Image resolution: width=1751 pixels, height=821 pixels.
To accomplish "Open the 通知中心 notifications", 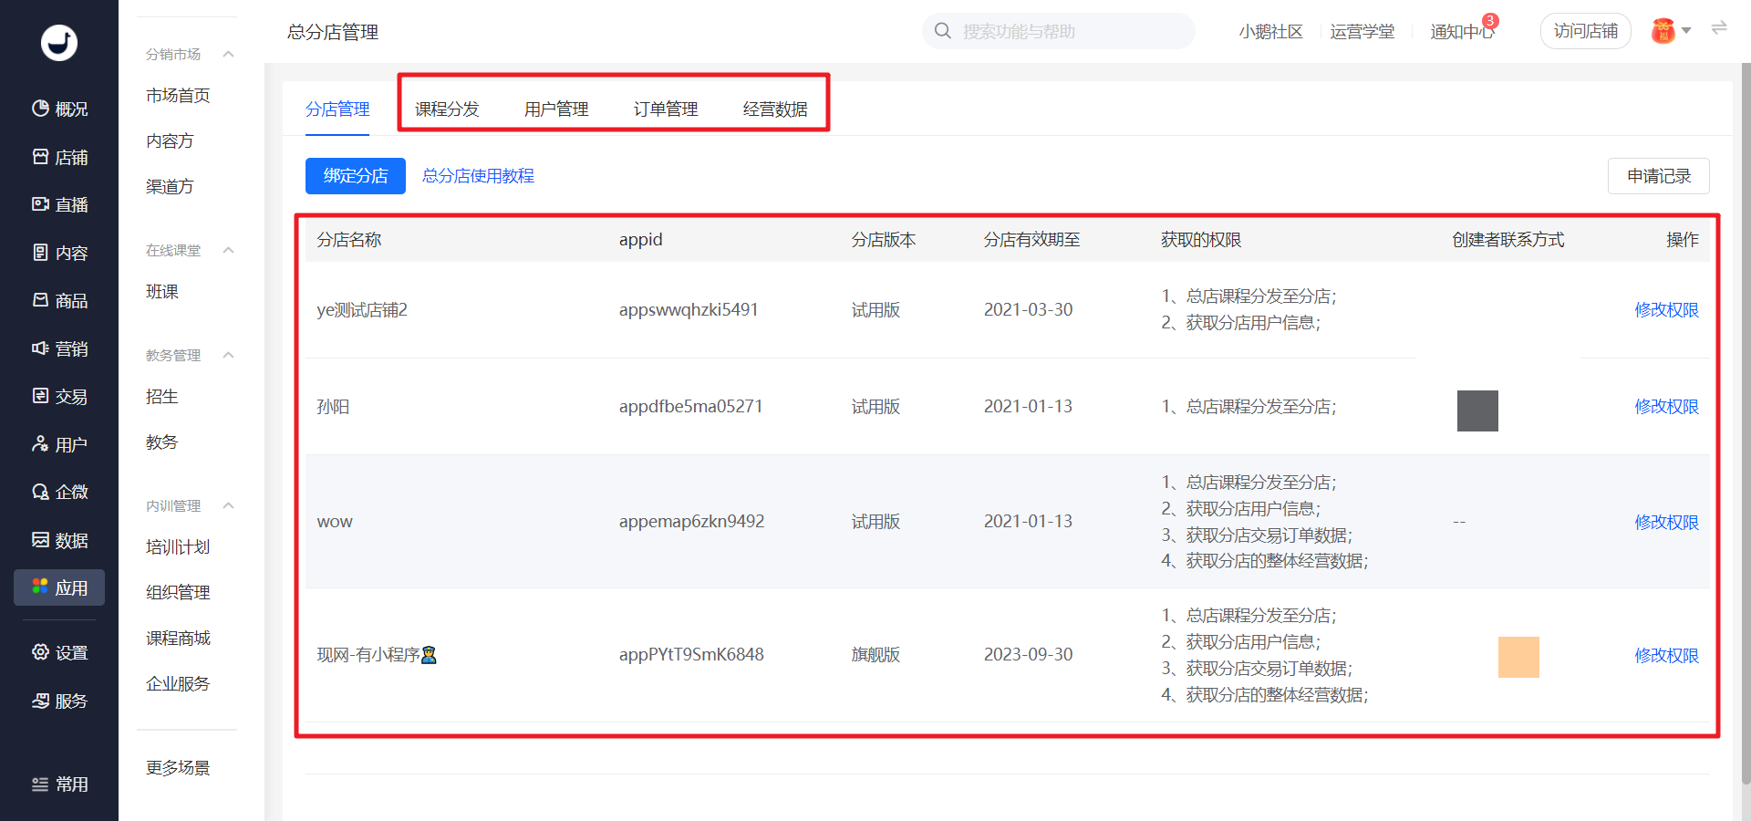I will pos(1463,32).
